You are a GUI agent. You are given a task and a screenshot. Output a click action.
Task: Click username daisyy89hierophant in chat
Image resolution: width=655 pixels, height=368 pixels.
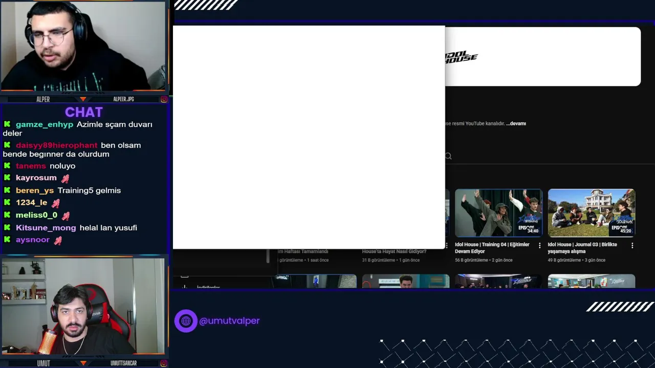[x=56, y=145]
